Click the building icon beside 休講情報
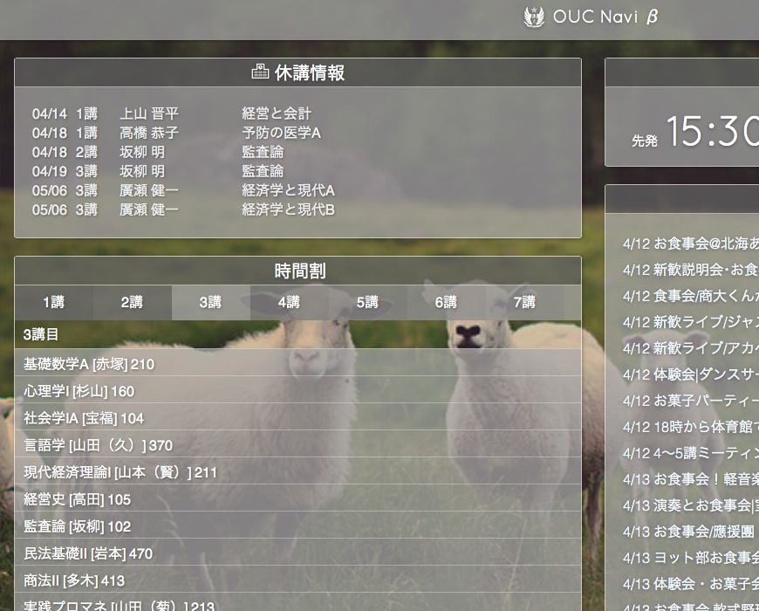 tap(260, 72)
